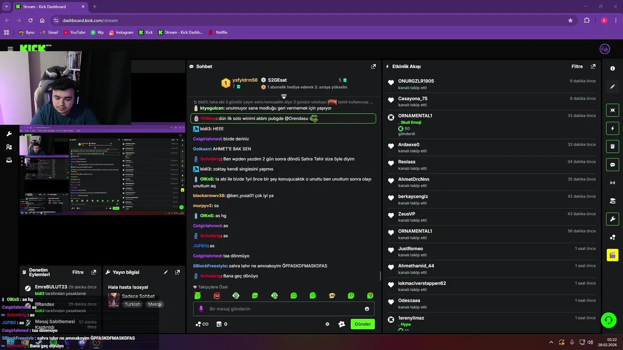This screenshot has width=623, height=350.
Task: Toggle the stream preview panel icon
Action: [x=612, y=110]
